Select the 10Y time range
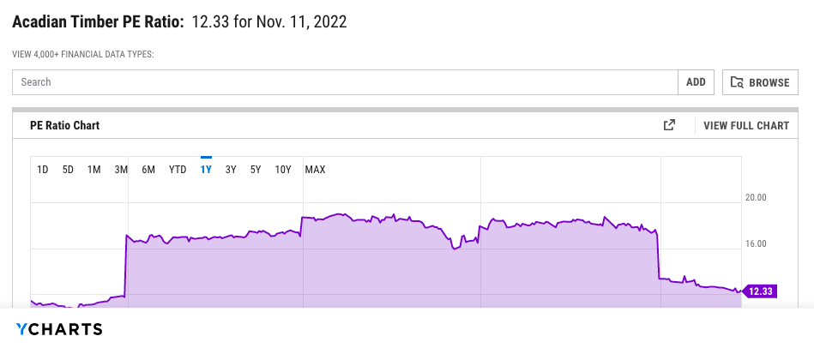 tap(283, 170)
